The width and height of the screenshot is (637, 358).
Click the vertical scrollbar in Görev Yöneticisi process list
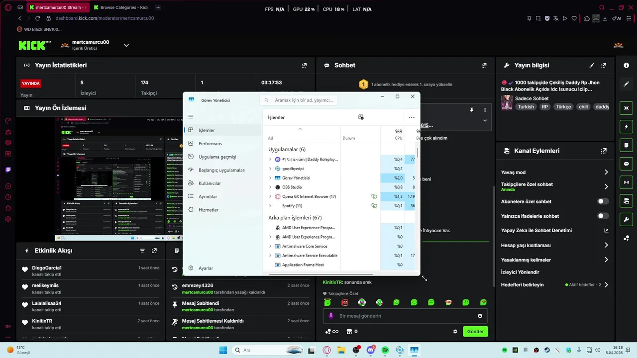pyautogui.click(x=418, y=152)
